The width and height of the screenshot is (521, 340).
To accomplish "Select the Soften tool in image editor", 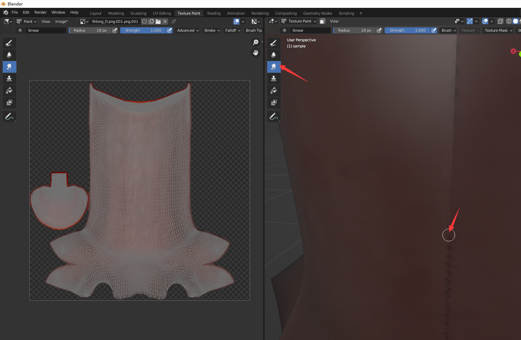I will coord(9,55).
